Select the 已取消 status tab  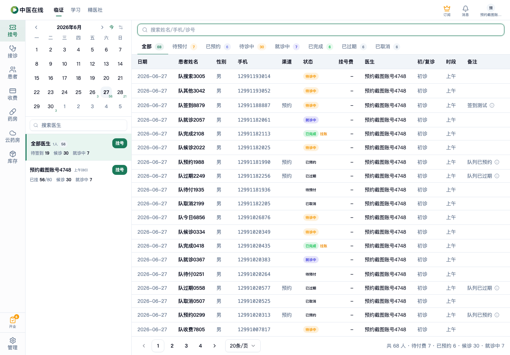(x=388, y=46)
